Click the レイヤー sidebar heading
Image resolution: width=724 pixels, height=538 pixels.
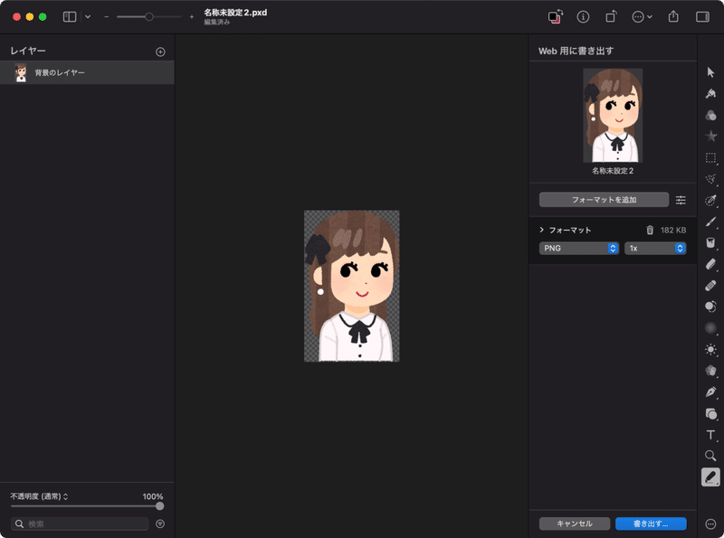click(28, 51)
